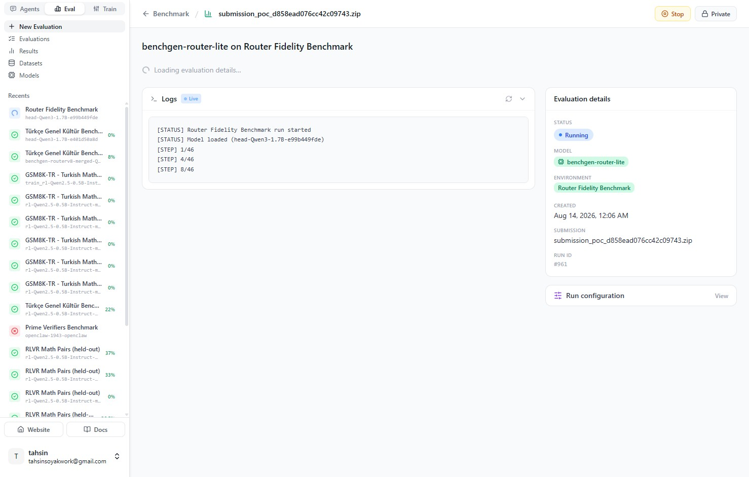The height and width of the screenshot is (477, 749).
Task: Click the spinner icon of Router Fidelity Benchmark
Action: tap(15, 114)
